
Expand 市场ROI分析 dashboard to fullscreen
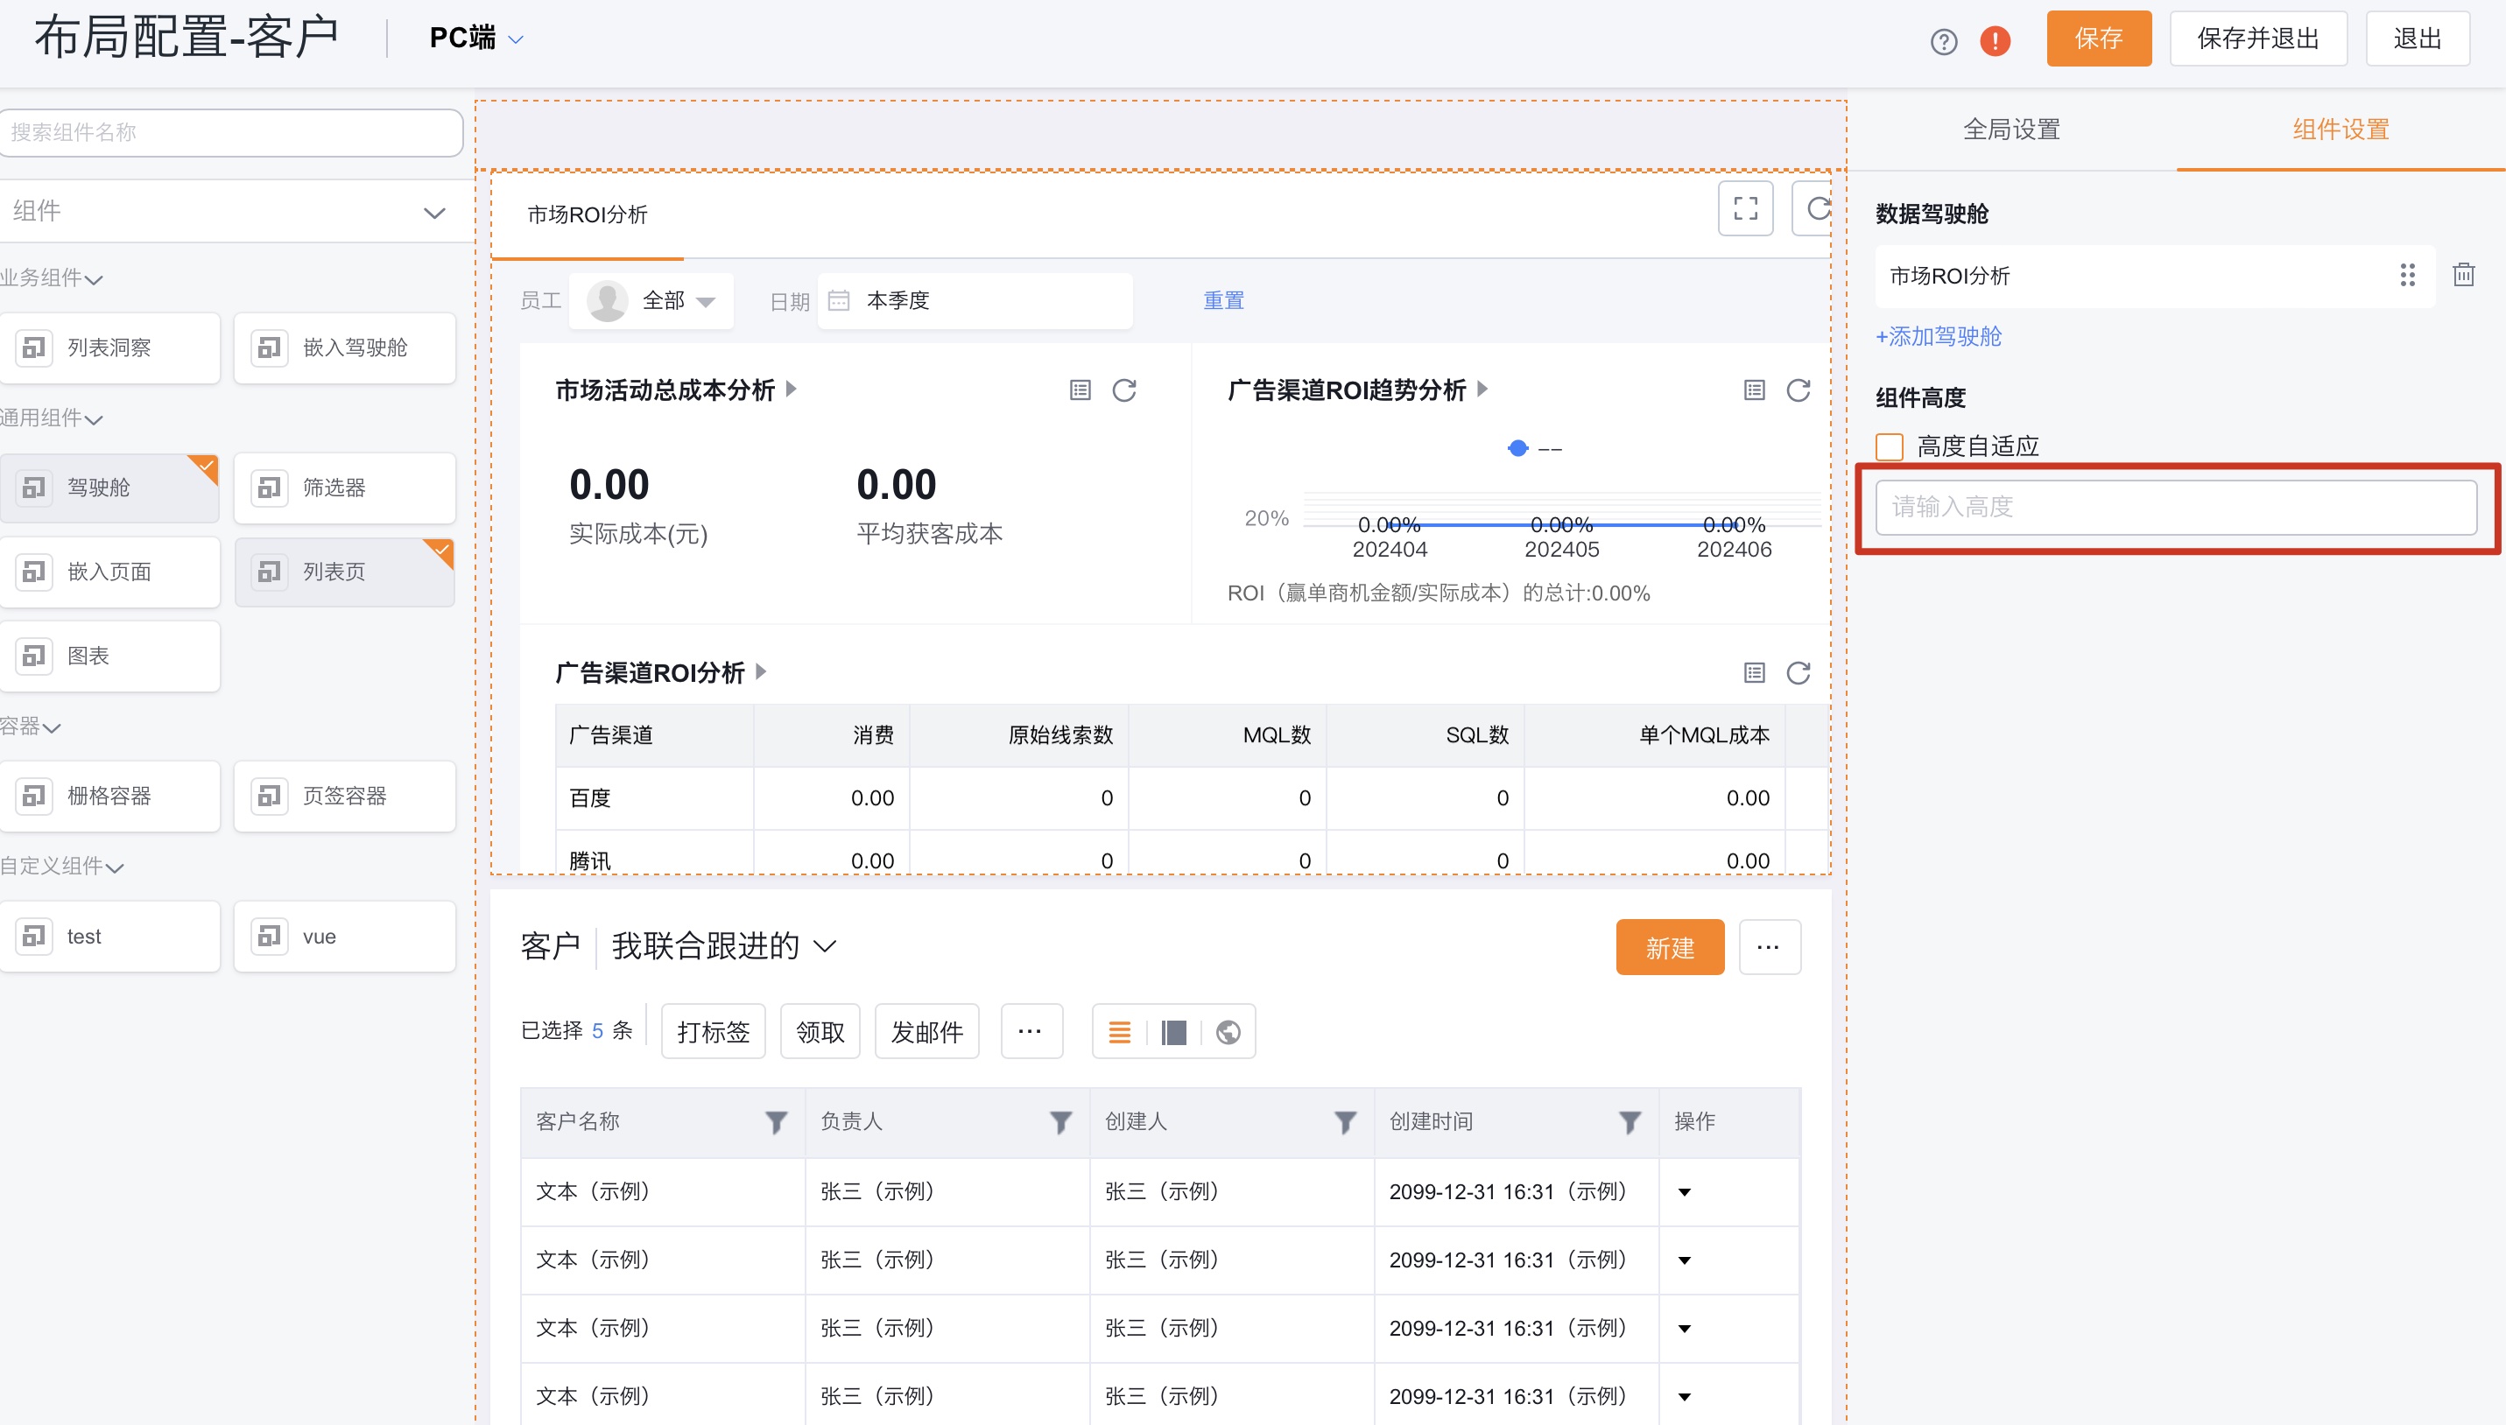click(1745, 207)
